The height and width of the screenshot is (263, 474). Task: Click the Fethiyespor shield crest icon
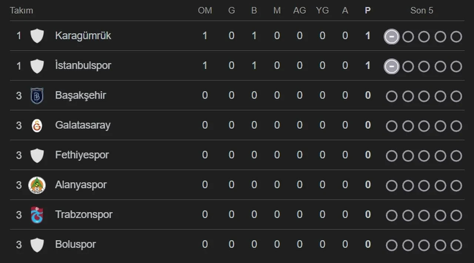(x=37, y=155)
